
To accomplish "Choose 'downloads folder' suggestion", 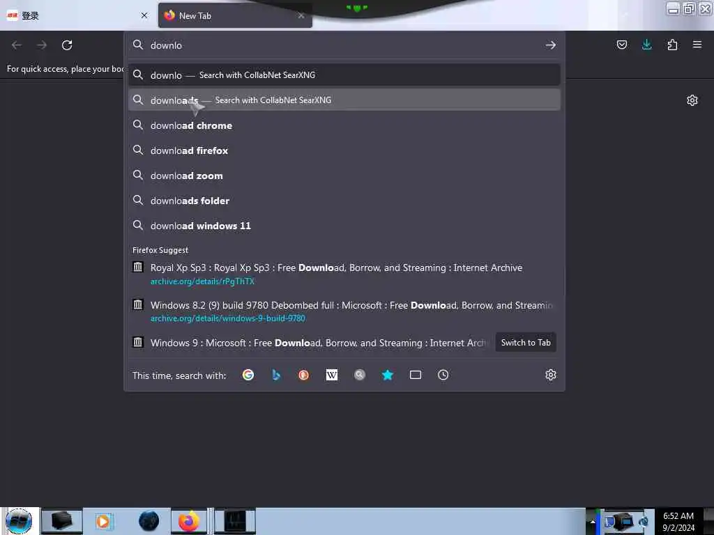I will click(x=344, y=200).
